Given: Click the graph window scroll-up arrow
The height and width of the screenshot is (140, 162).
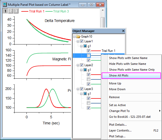Looking at the screenshot, I should [103, 10].
